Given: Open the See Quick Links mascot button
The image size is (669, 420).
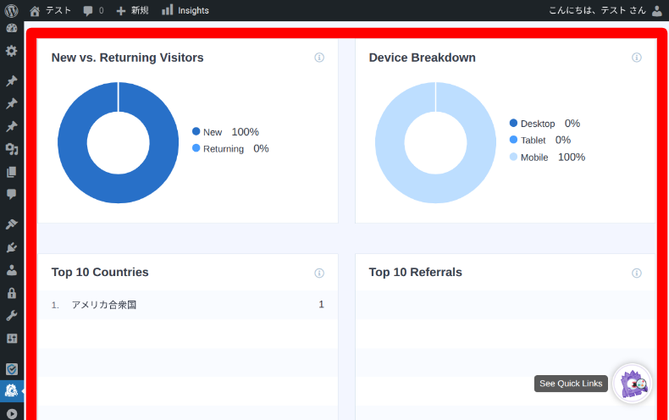Looking at the screenshot, I should tap(632, 384).
